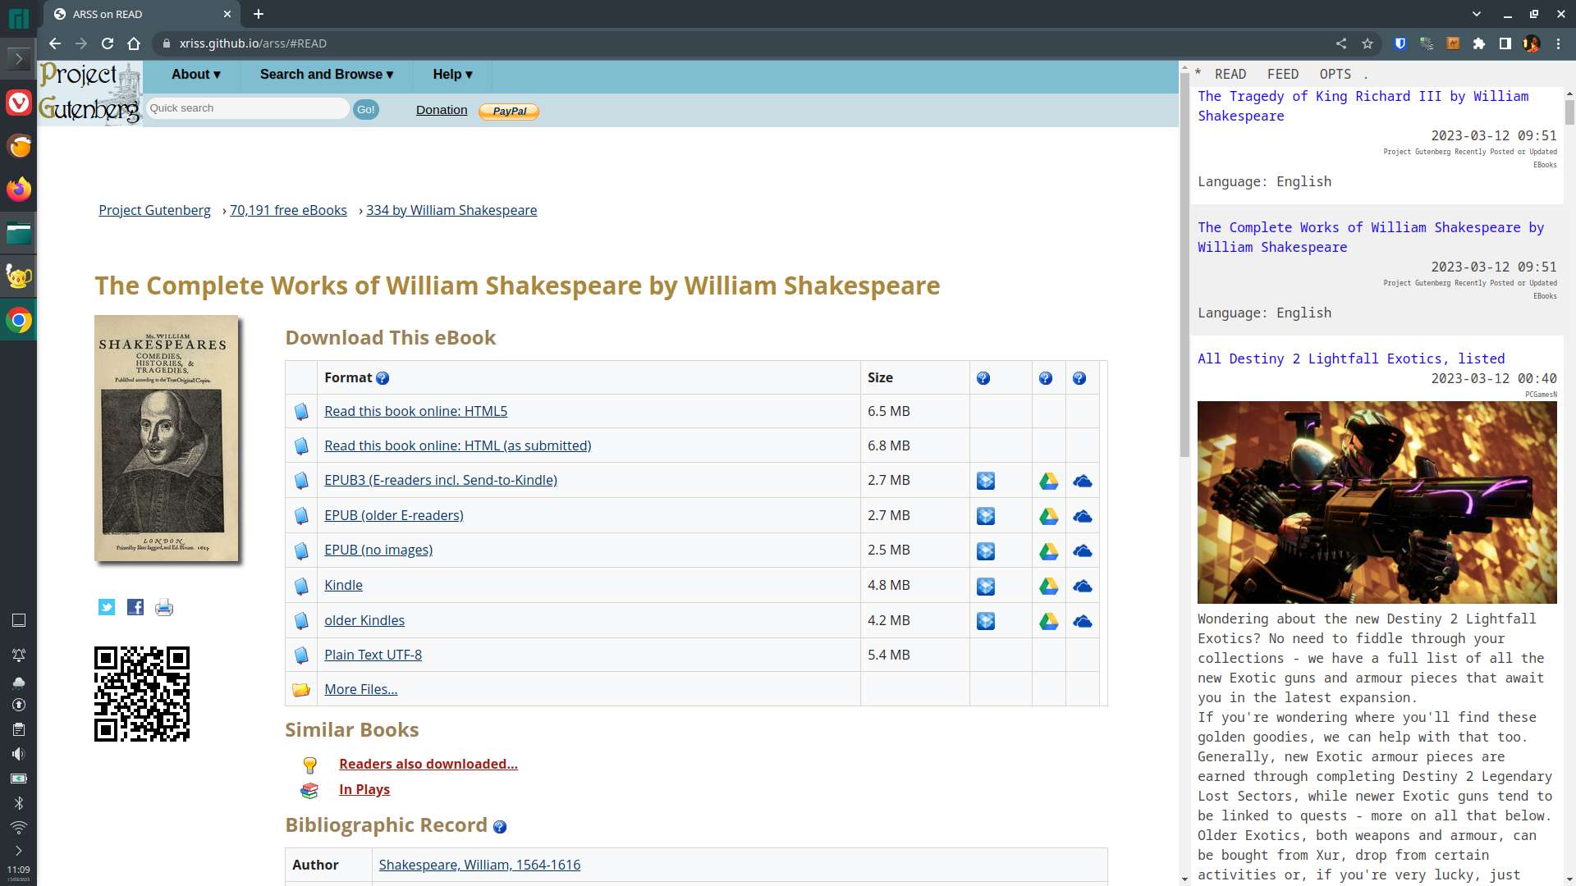Open the 70,191 free eBooks breadcrumb
This screenshot has width=1576, height=886.
click(288, 210)
